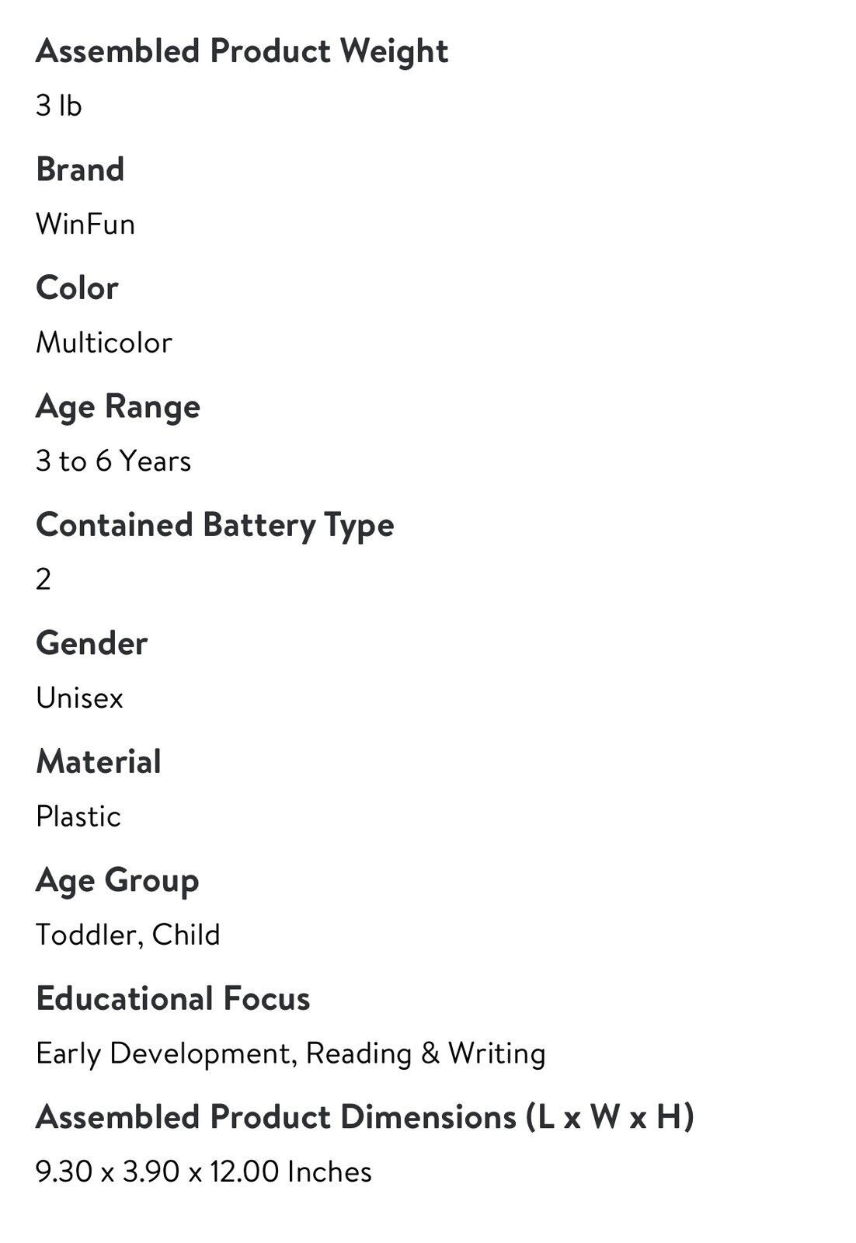Select the Gender heading
This screenshot has width=856, height=1243.
(x=92, y=643)
